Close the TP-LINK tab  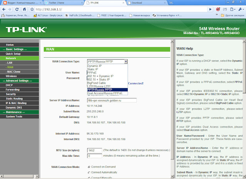[x=123, y=3]
